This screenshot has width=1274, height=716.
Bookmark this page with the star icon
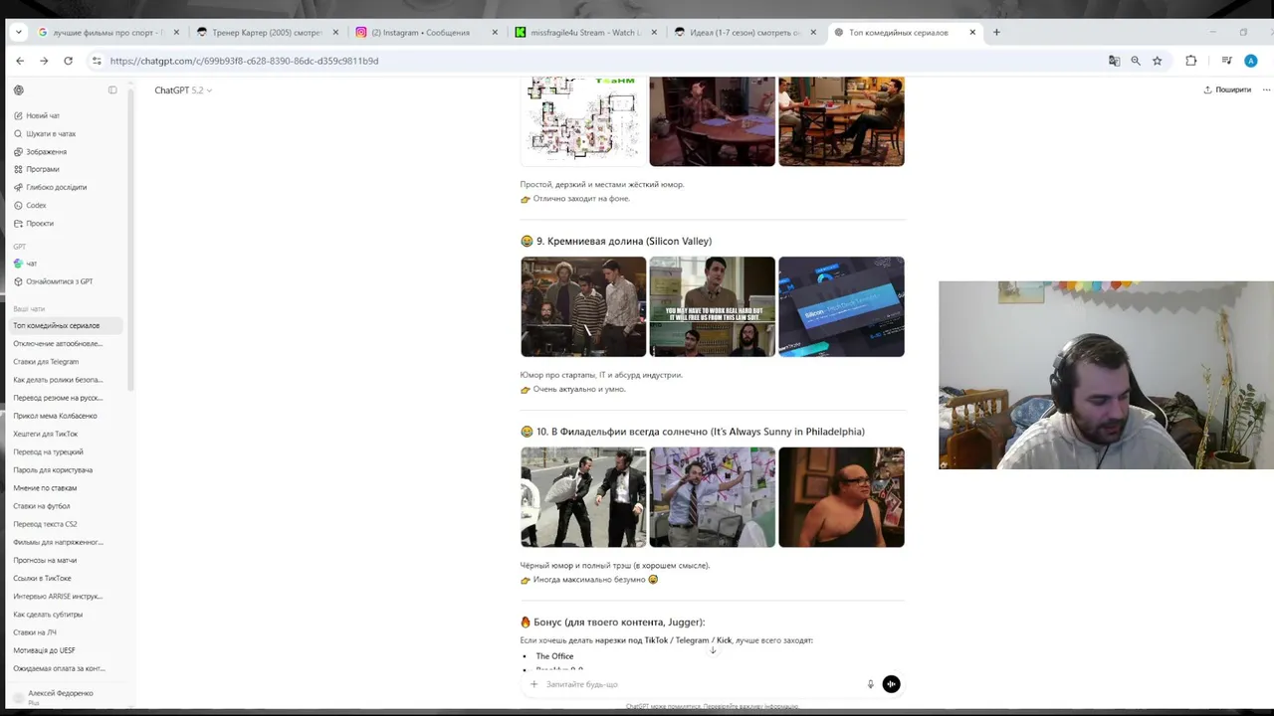pos(1158,61)
